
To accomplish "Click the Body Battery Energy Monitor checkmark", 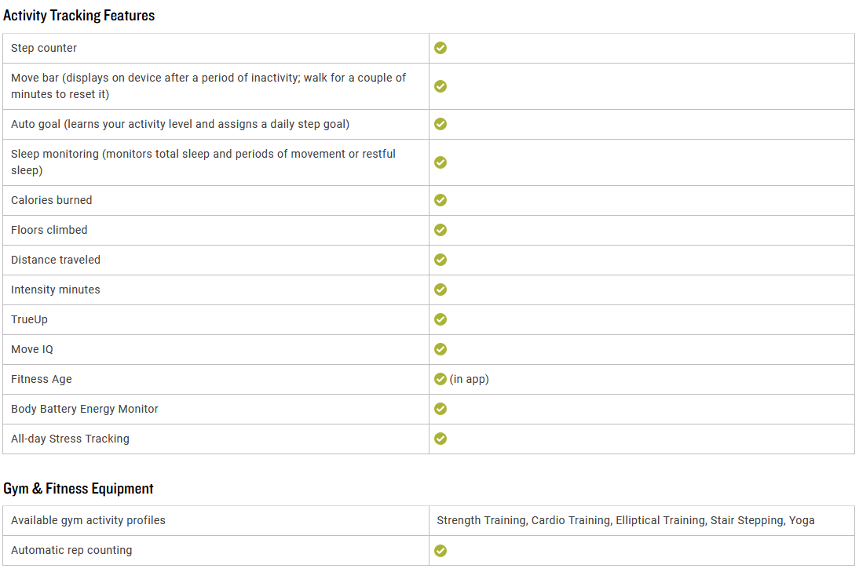I will pyautogui.click(x=440, y=409).
